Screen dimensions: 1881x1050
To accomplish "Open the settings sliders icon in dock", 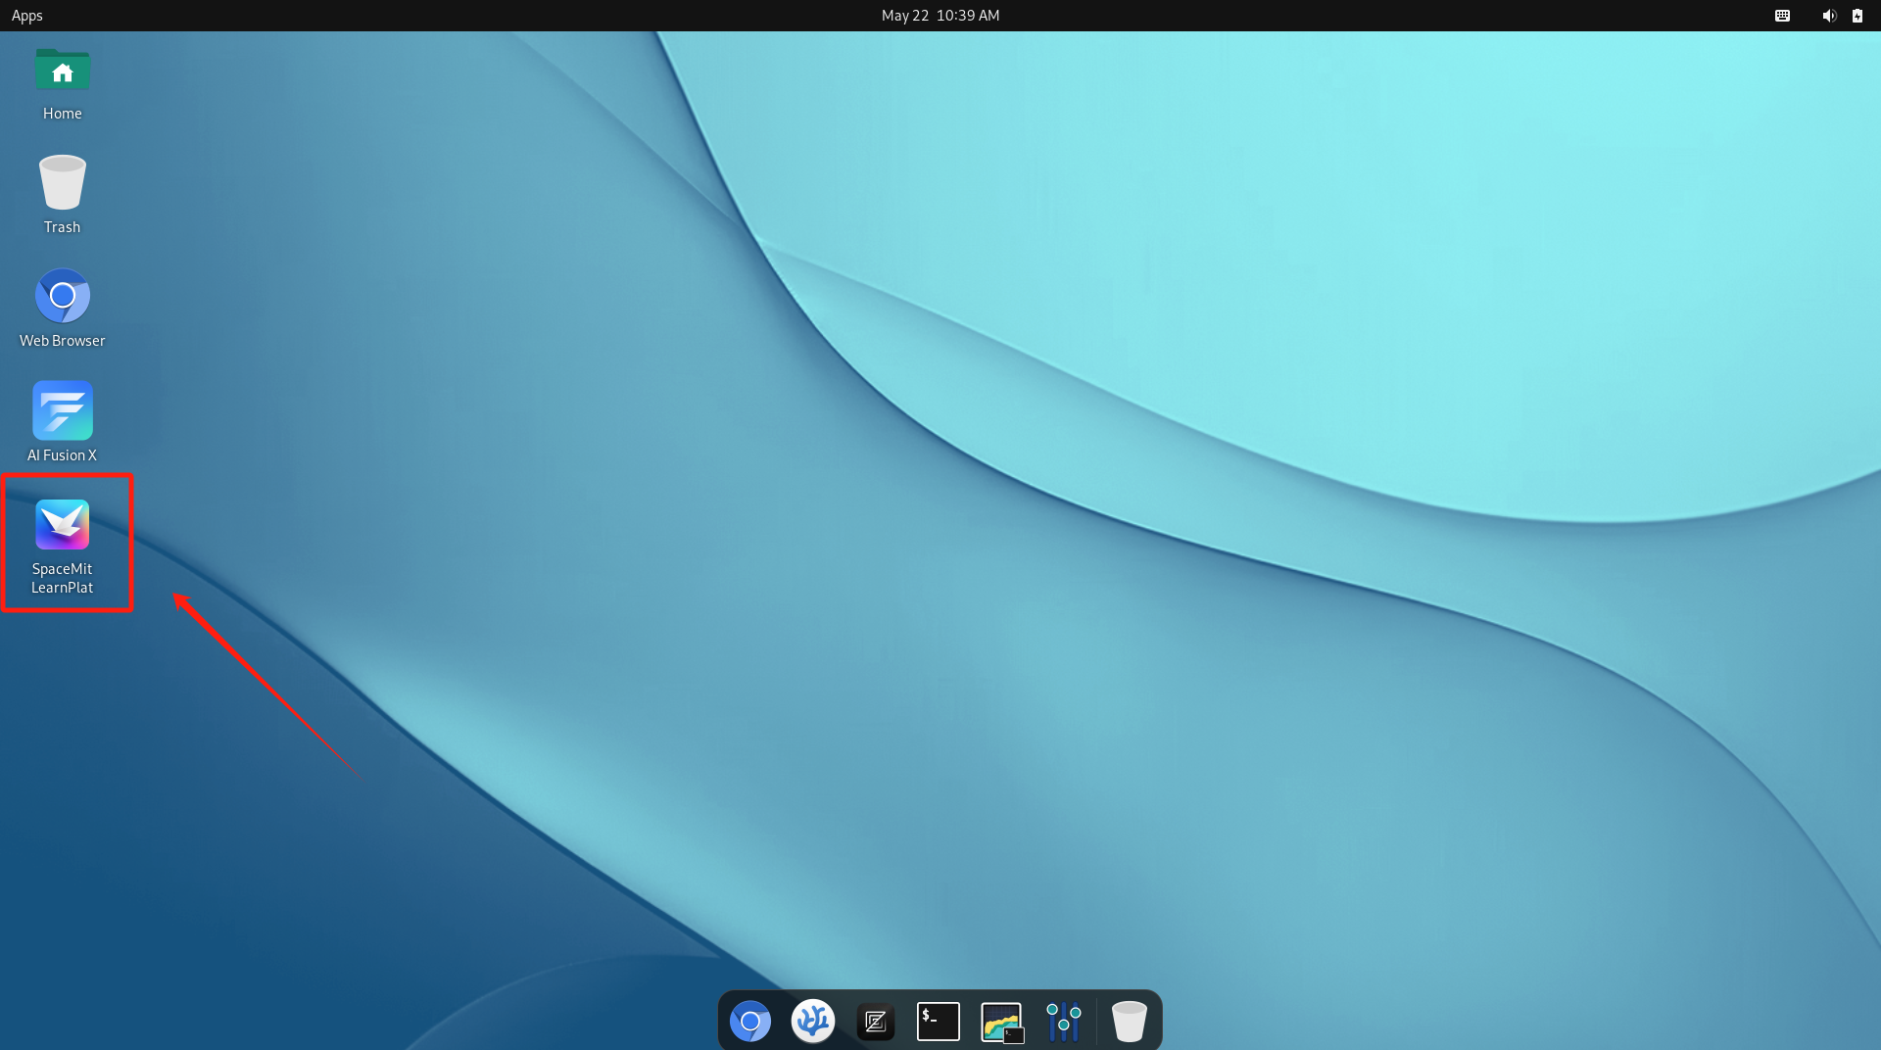I will click(1064, 1022).
